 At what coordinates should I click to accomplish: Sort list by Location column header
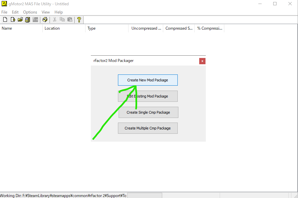[x=64, y=28]
